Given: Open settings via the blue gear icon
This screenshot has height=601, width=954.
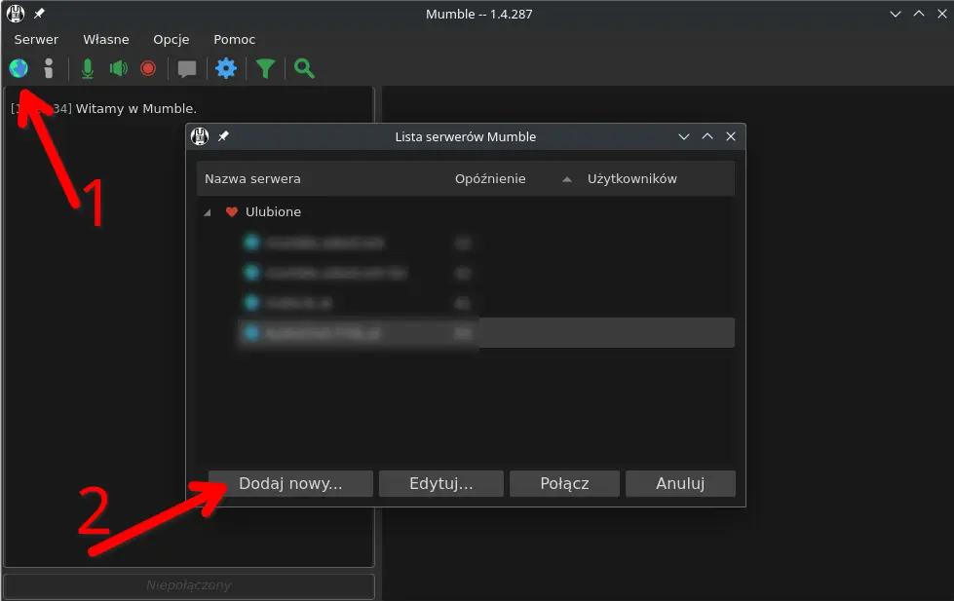Looking at the screenshot, I should coord(226,68).
